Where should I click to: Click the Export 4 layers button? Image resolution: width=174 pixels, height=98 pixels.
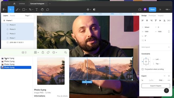pos(156,86)
